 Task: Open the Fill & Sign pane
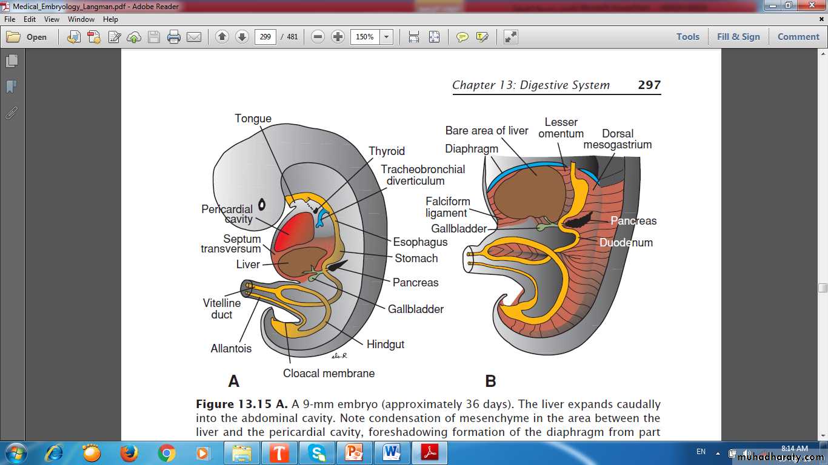coord(738,37)
